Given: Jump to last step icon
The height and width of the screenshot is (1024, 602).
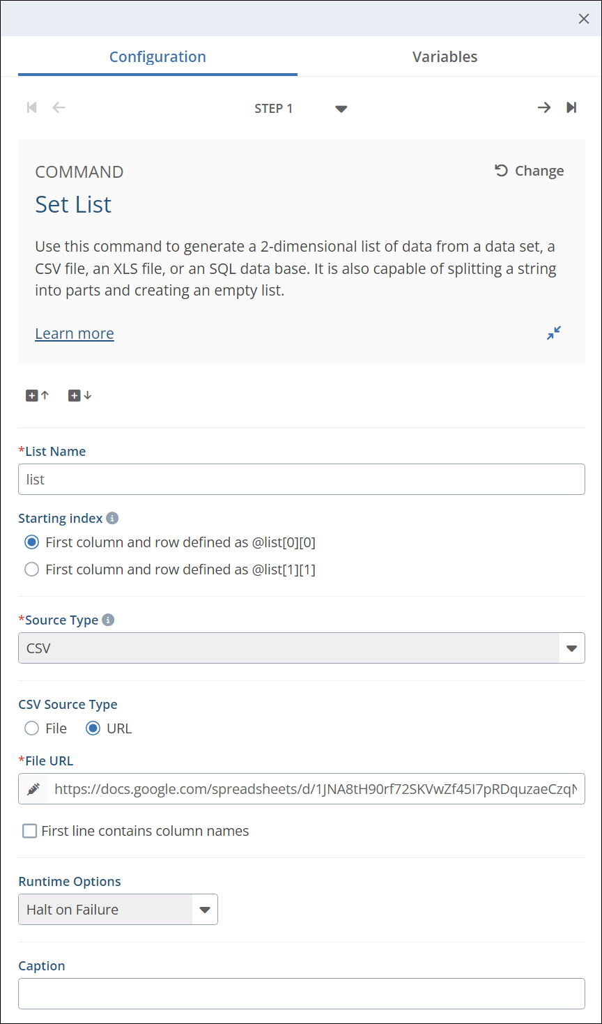Looking at the screenshot, I should tap(571, 107).
